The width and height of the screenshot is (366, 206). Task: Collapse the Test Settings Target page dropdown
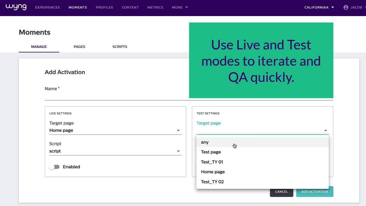(262, 130)
